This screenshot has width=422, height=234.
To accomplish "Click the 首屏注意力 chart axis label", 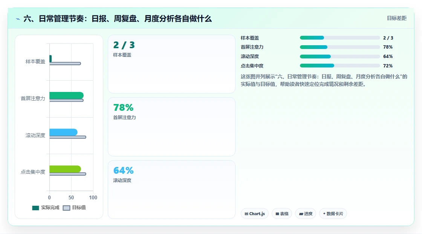I will pyautogui.click(x=33, y=98).
